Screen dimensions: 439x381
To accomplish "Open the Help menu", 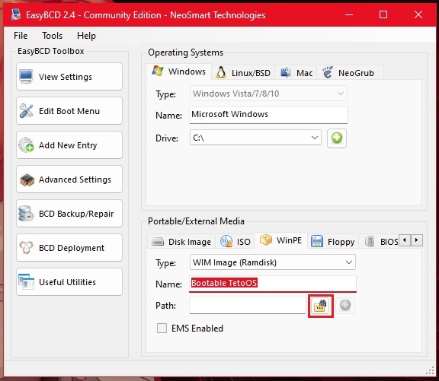I will (x=86, y=36).
